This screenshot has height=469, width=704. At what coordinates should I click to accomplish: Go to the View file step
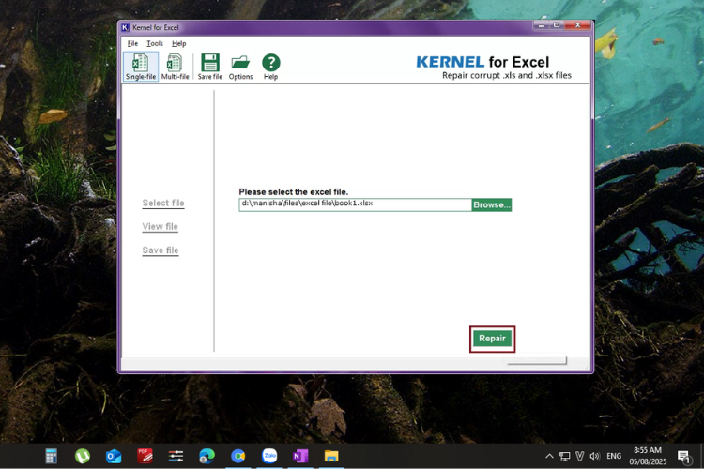(x=160, y=227)
